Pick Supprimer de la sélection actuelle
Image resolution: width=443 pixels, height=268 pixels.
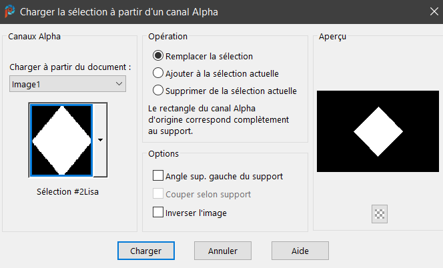[x=158, y=91]
